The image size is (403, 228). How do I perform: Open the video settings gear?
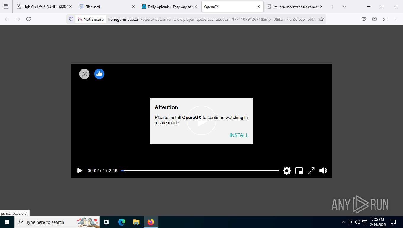[x=287, y=171]
